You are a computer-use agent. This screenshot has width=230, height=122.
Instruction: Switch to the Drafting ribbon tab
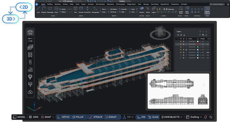click(x=50, y=4)
